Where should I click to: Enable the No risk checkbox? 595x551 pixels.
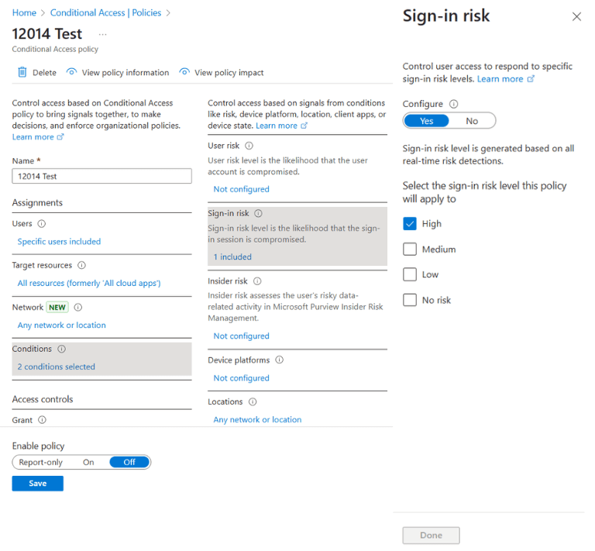pos(411,300)
